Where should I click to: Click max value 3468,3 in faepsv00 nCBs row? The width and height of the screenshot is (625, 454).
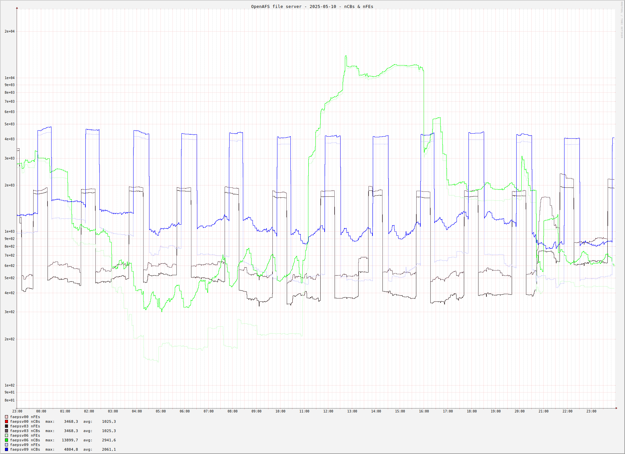71,421
